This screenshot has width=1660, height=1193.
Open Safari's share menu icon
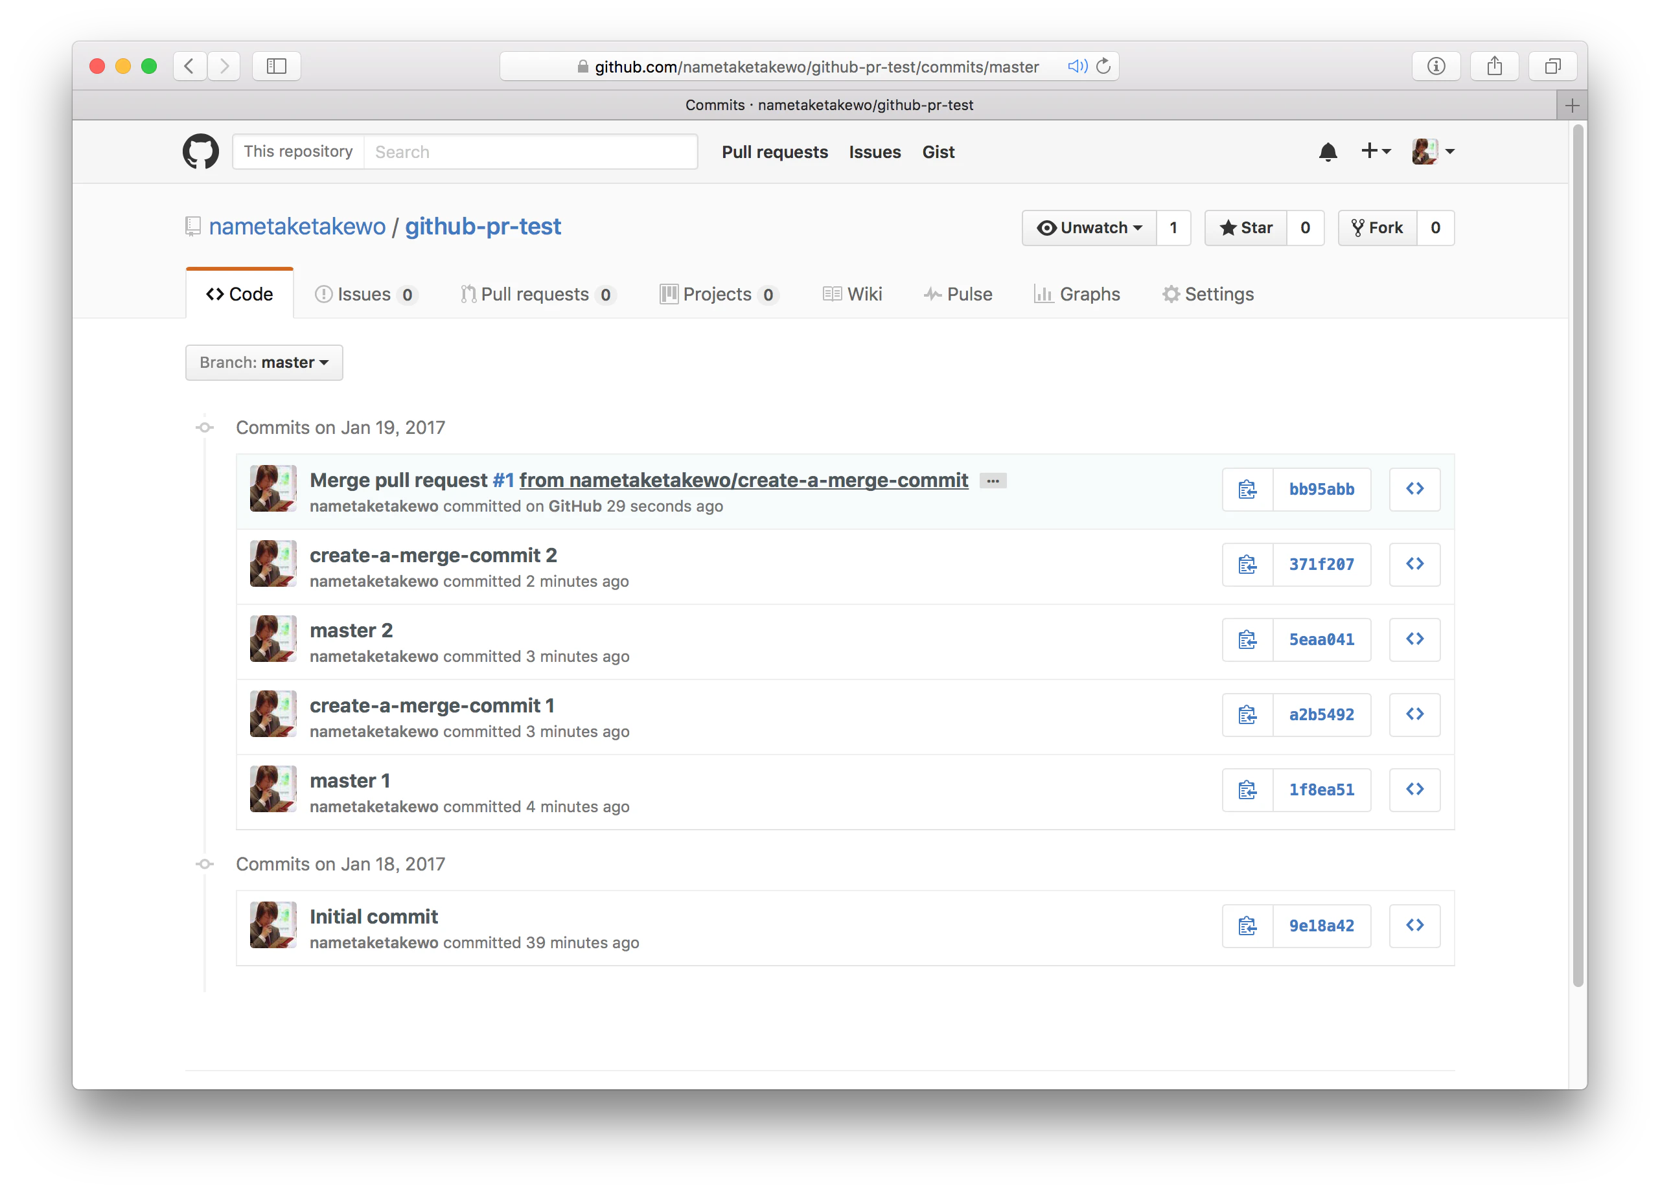[x=1495, y=67]
